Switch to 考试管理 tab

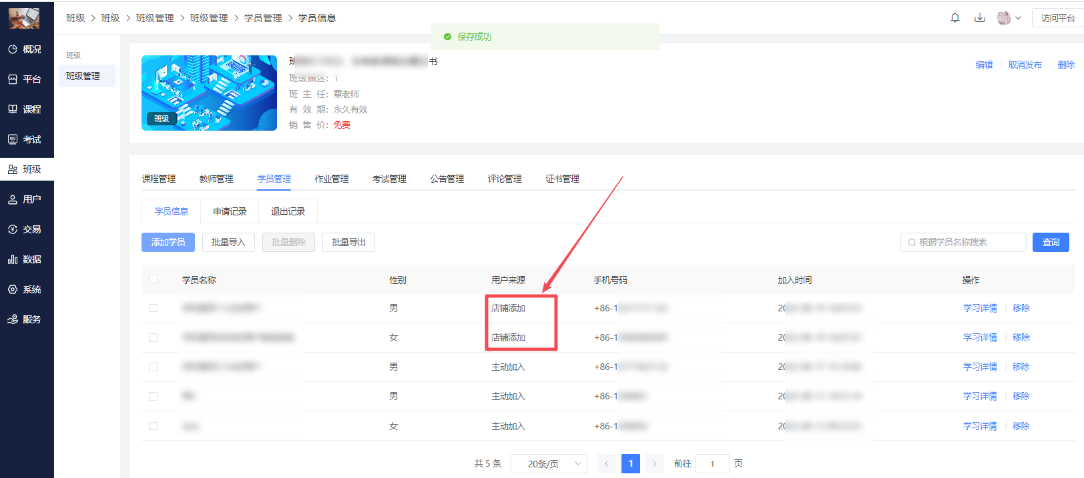click(x=389, y=179)
